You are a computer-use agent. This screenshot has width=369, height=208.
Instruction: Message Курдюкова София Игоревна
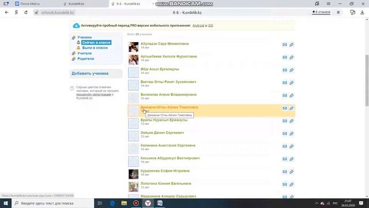(284, 172)
